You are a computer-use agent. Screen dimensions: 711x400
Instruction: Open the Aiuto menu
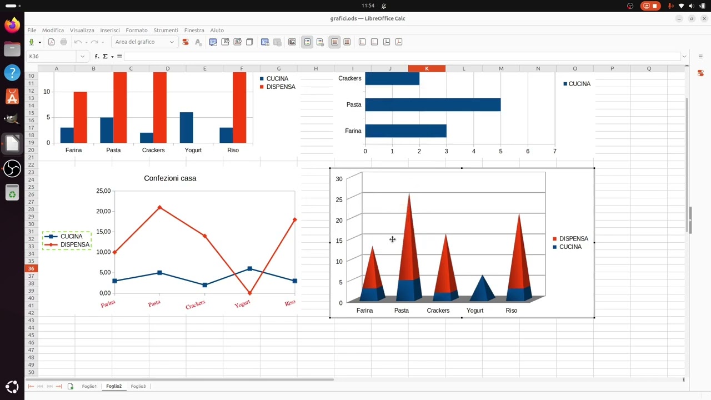[217, 30]
